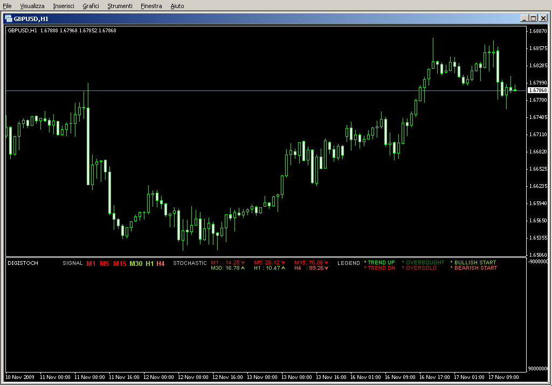The image size is (552, 386).
Task: Click the LEGEND label
Action: (x=349, y=263)
